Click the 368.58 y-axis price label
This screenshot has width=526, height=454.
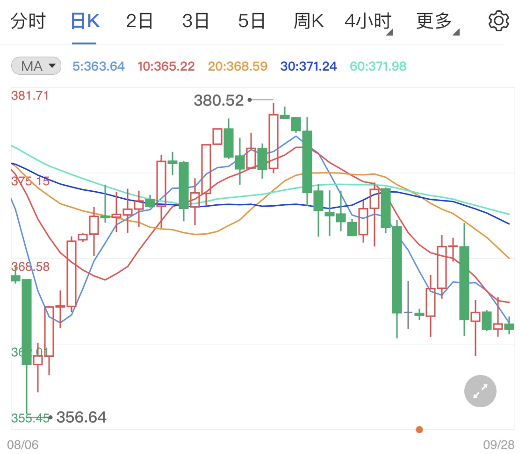click(x=30, y=267)
